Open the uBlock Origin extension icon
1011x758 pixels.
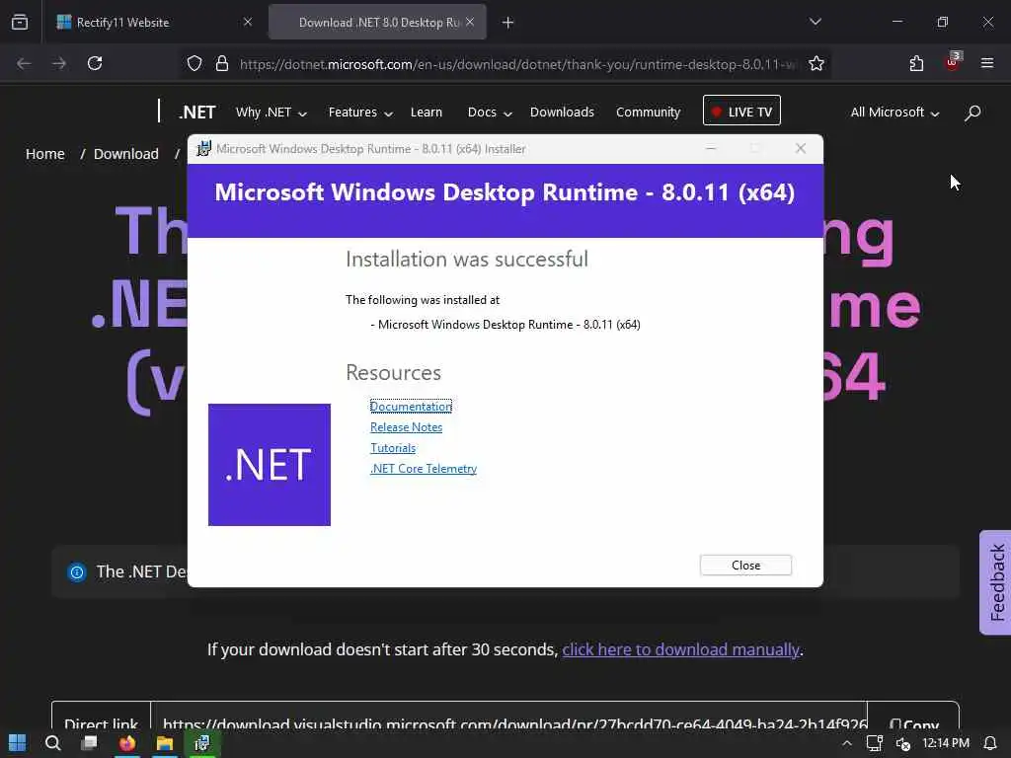coord(953,62)
